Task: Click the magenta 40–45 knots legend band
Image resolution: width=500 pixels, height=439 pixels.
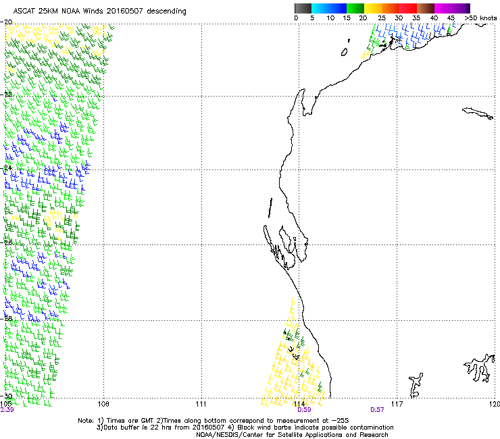Action: pyautogui.click(x=443, y=8)
